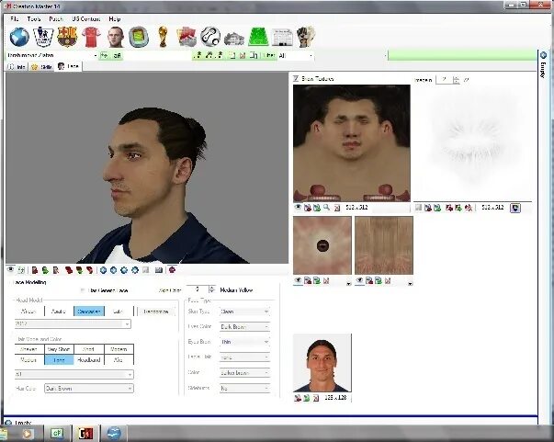
Task: Select the Afro hair button
Action: coord(119,360)
